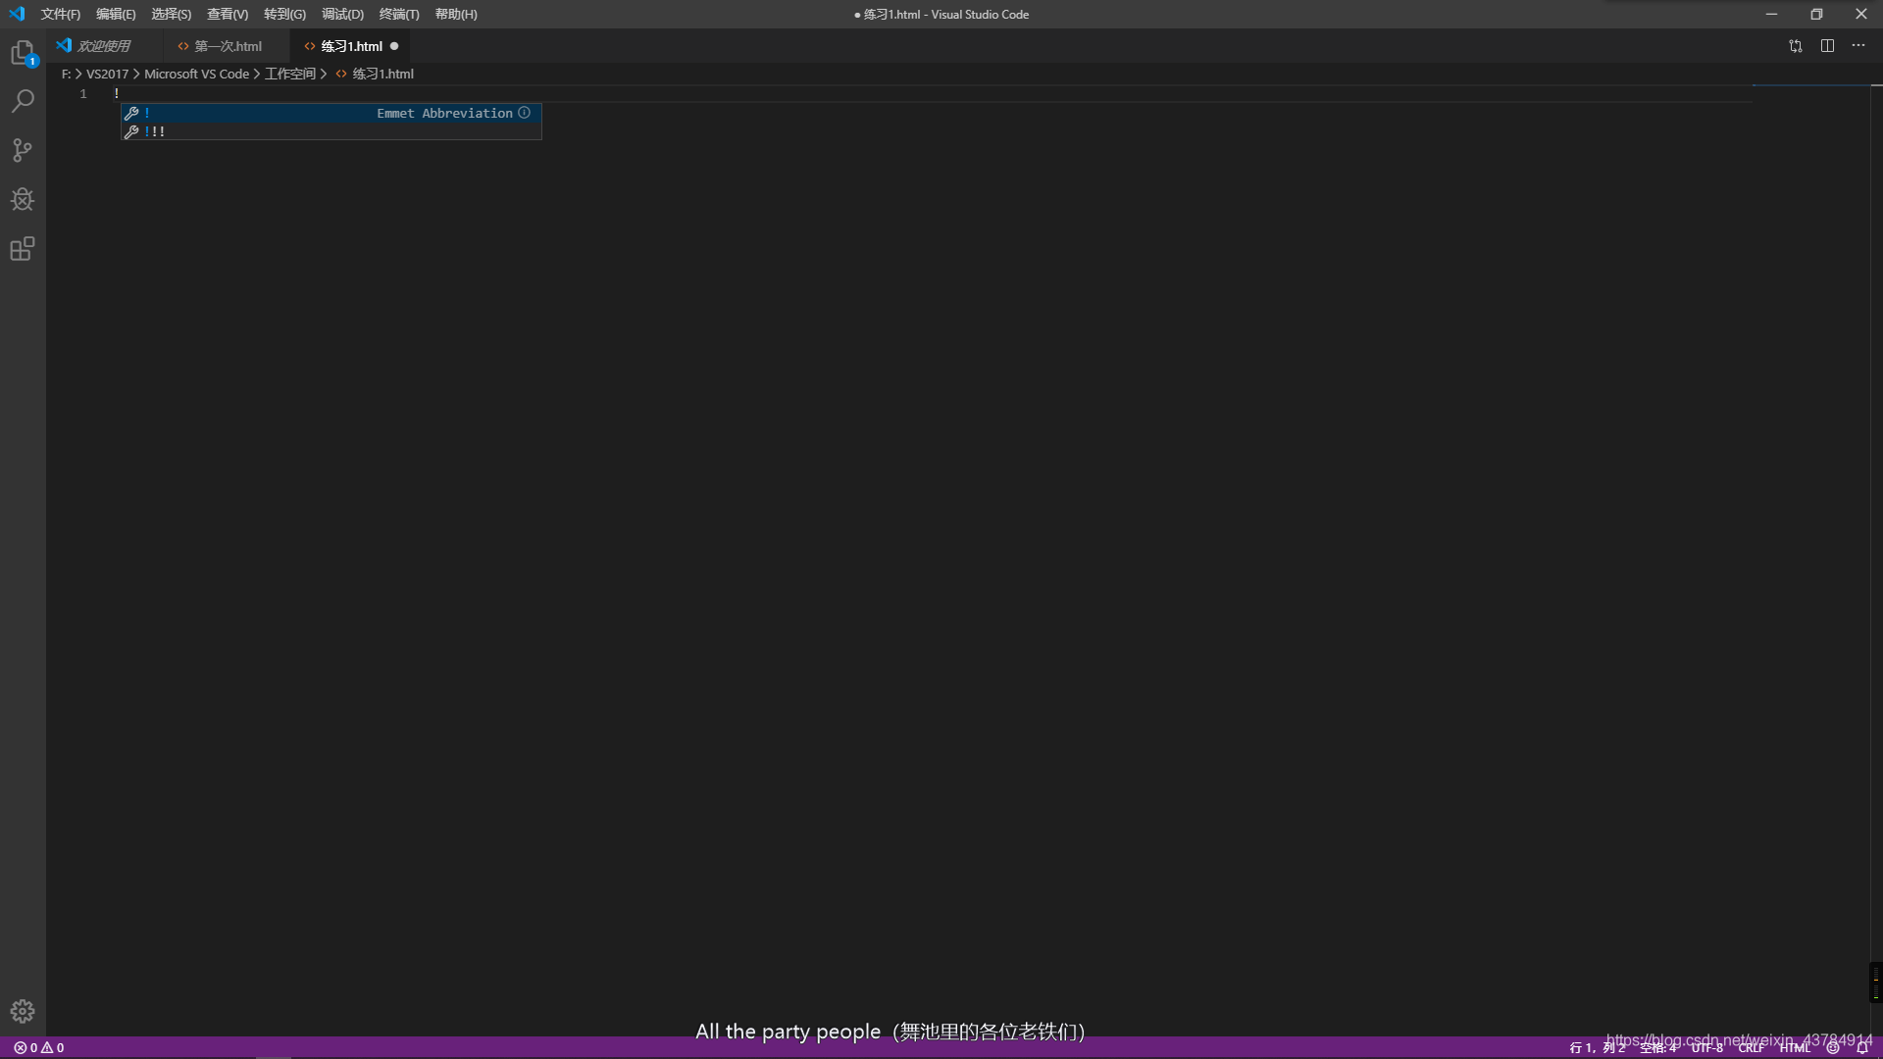Split the editor to the right
This screenshot has height=1059, width=1883.
tap(1827, 46)
